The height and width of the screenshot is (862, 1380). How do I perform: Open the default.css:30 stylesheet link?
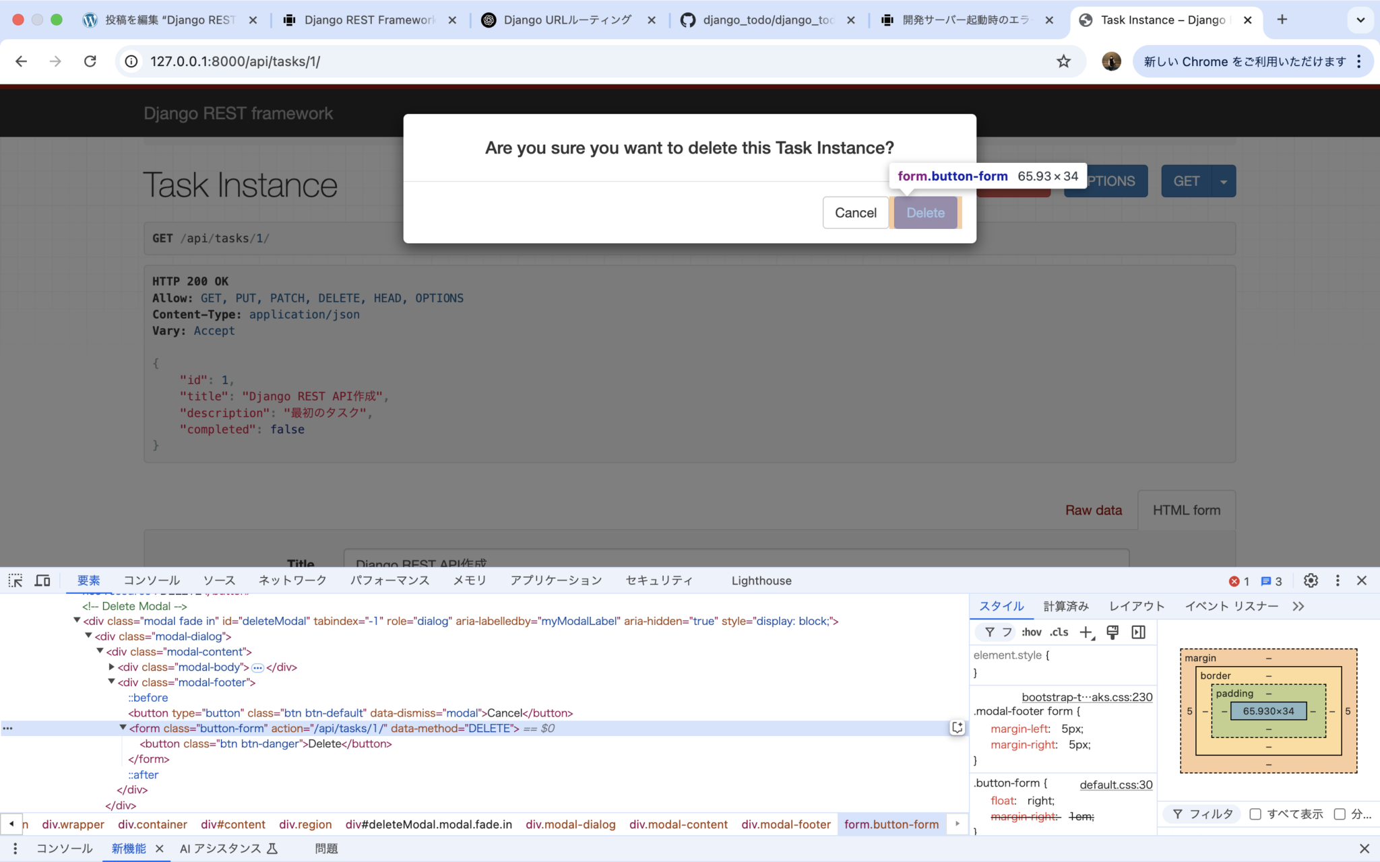(1115, 785)
